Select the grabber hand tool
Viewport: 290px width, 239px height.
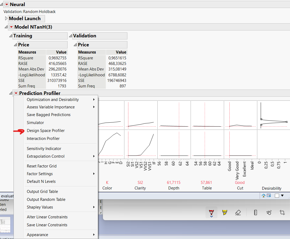coord(269,212)
